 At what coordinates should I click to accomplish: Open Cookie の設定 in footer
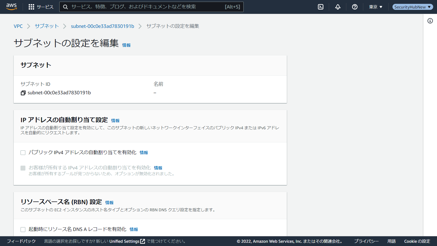(x=417, y=241)
